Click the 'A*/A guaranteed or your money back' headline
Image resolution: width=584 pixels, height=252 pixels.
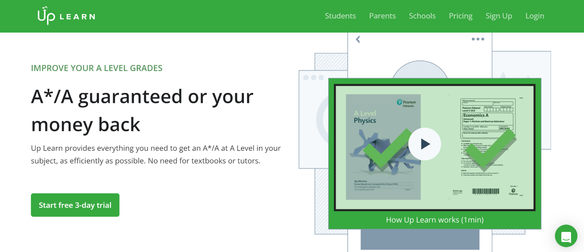click(x=142, y=110)
